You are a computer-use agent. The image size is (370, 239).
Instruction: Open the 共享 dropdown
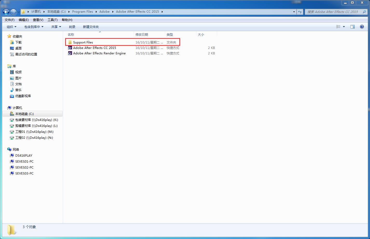(x=56, y=27)
